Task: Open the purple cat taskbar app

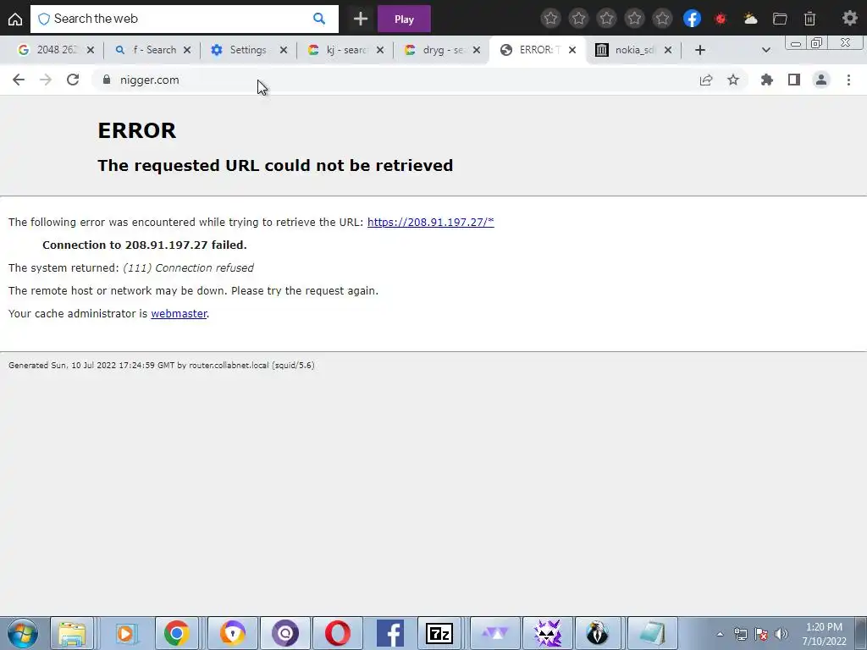Action: (548, 633)
